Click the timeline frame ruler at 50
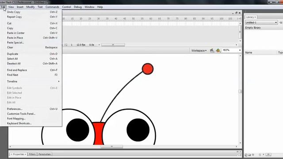 [133, 19]
